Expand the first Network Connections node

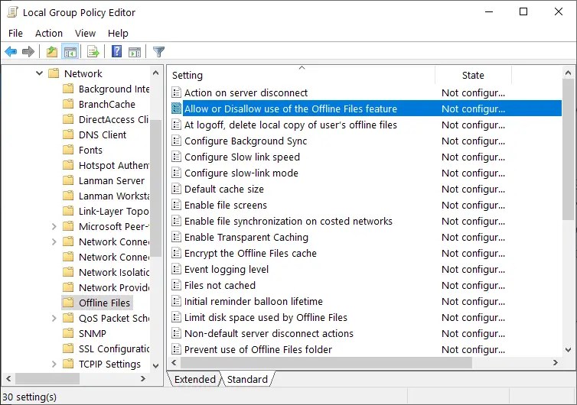tap(54, 241)
